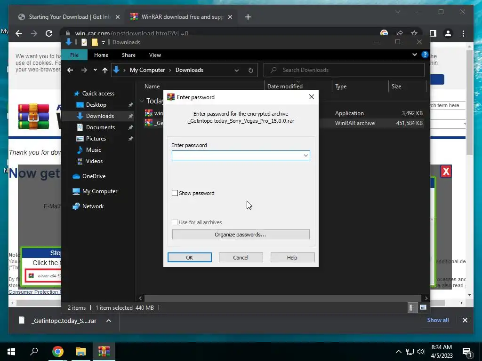Click Show all downloads link
482x361 pixels.
(438, 320)
